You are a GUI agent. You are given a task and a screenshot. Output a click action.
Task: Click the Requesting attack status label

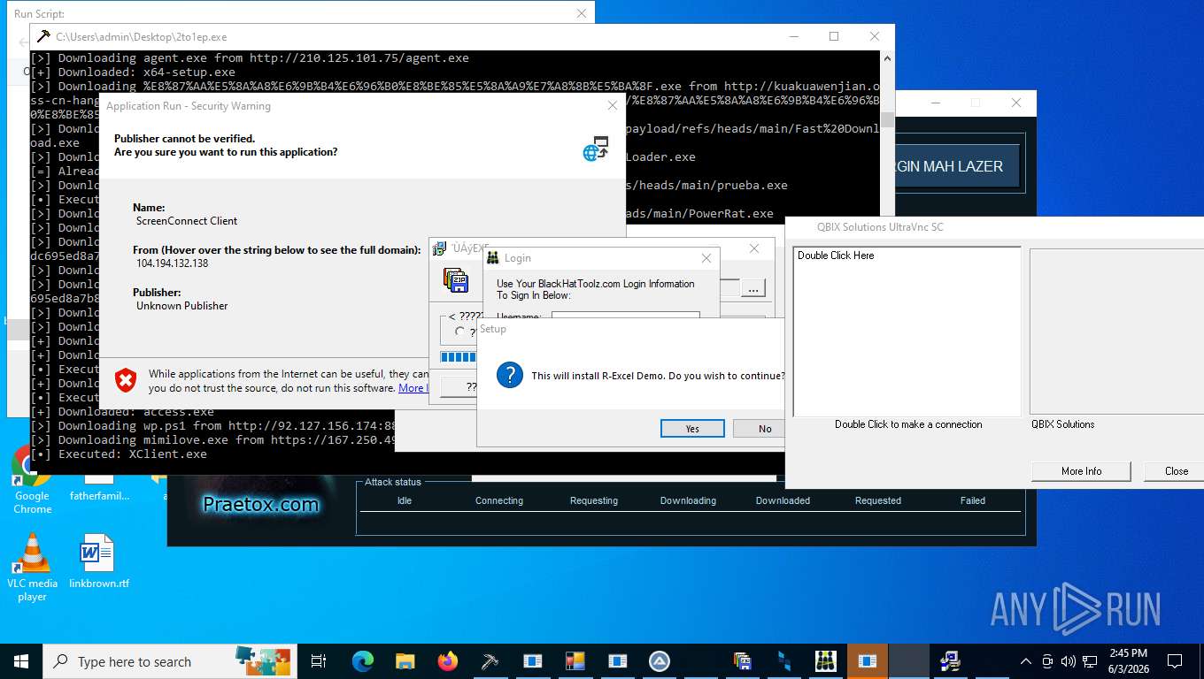pos(594,500)
